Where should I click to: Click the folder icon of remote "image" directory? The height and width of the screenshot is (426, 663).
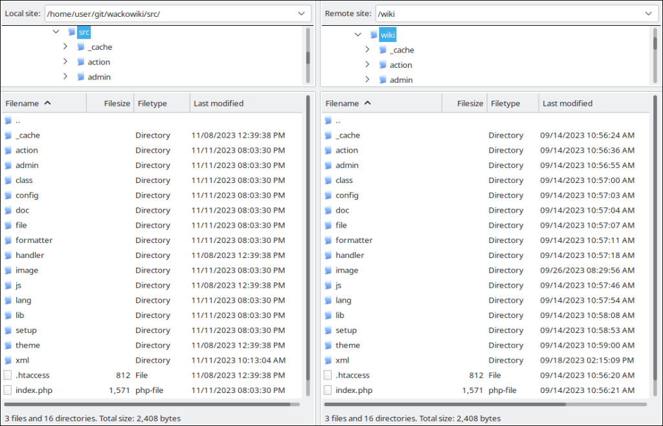pos(328,270)
